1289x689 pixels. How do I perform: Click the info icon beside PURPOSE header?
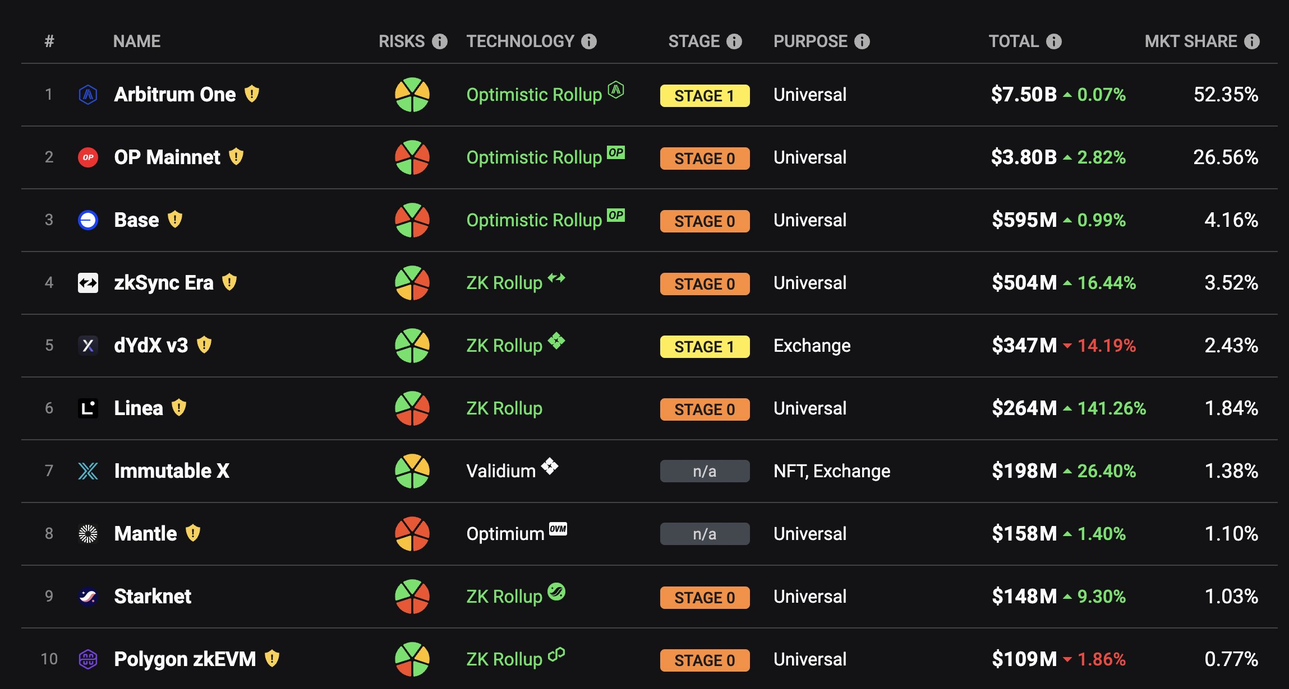click(862, 41)
